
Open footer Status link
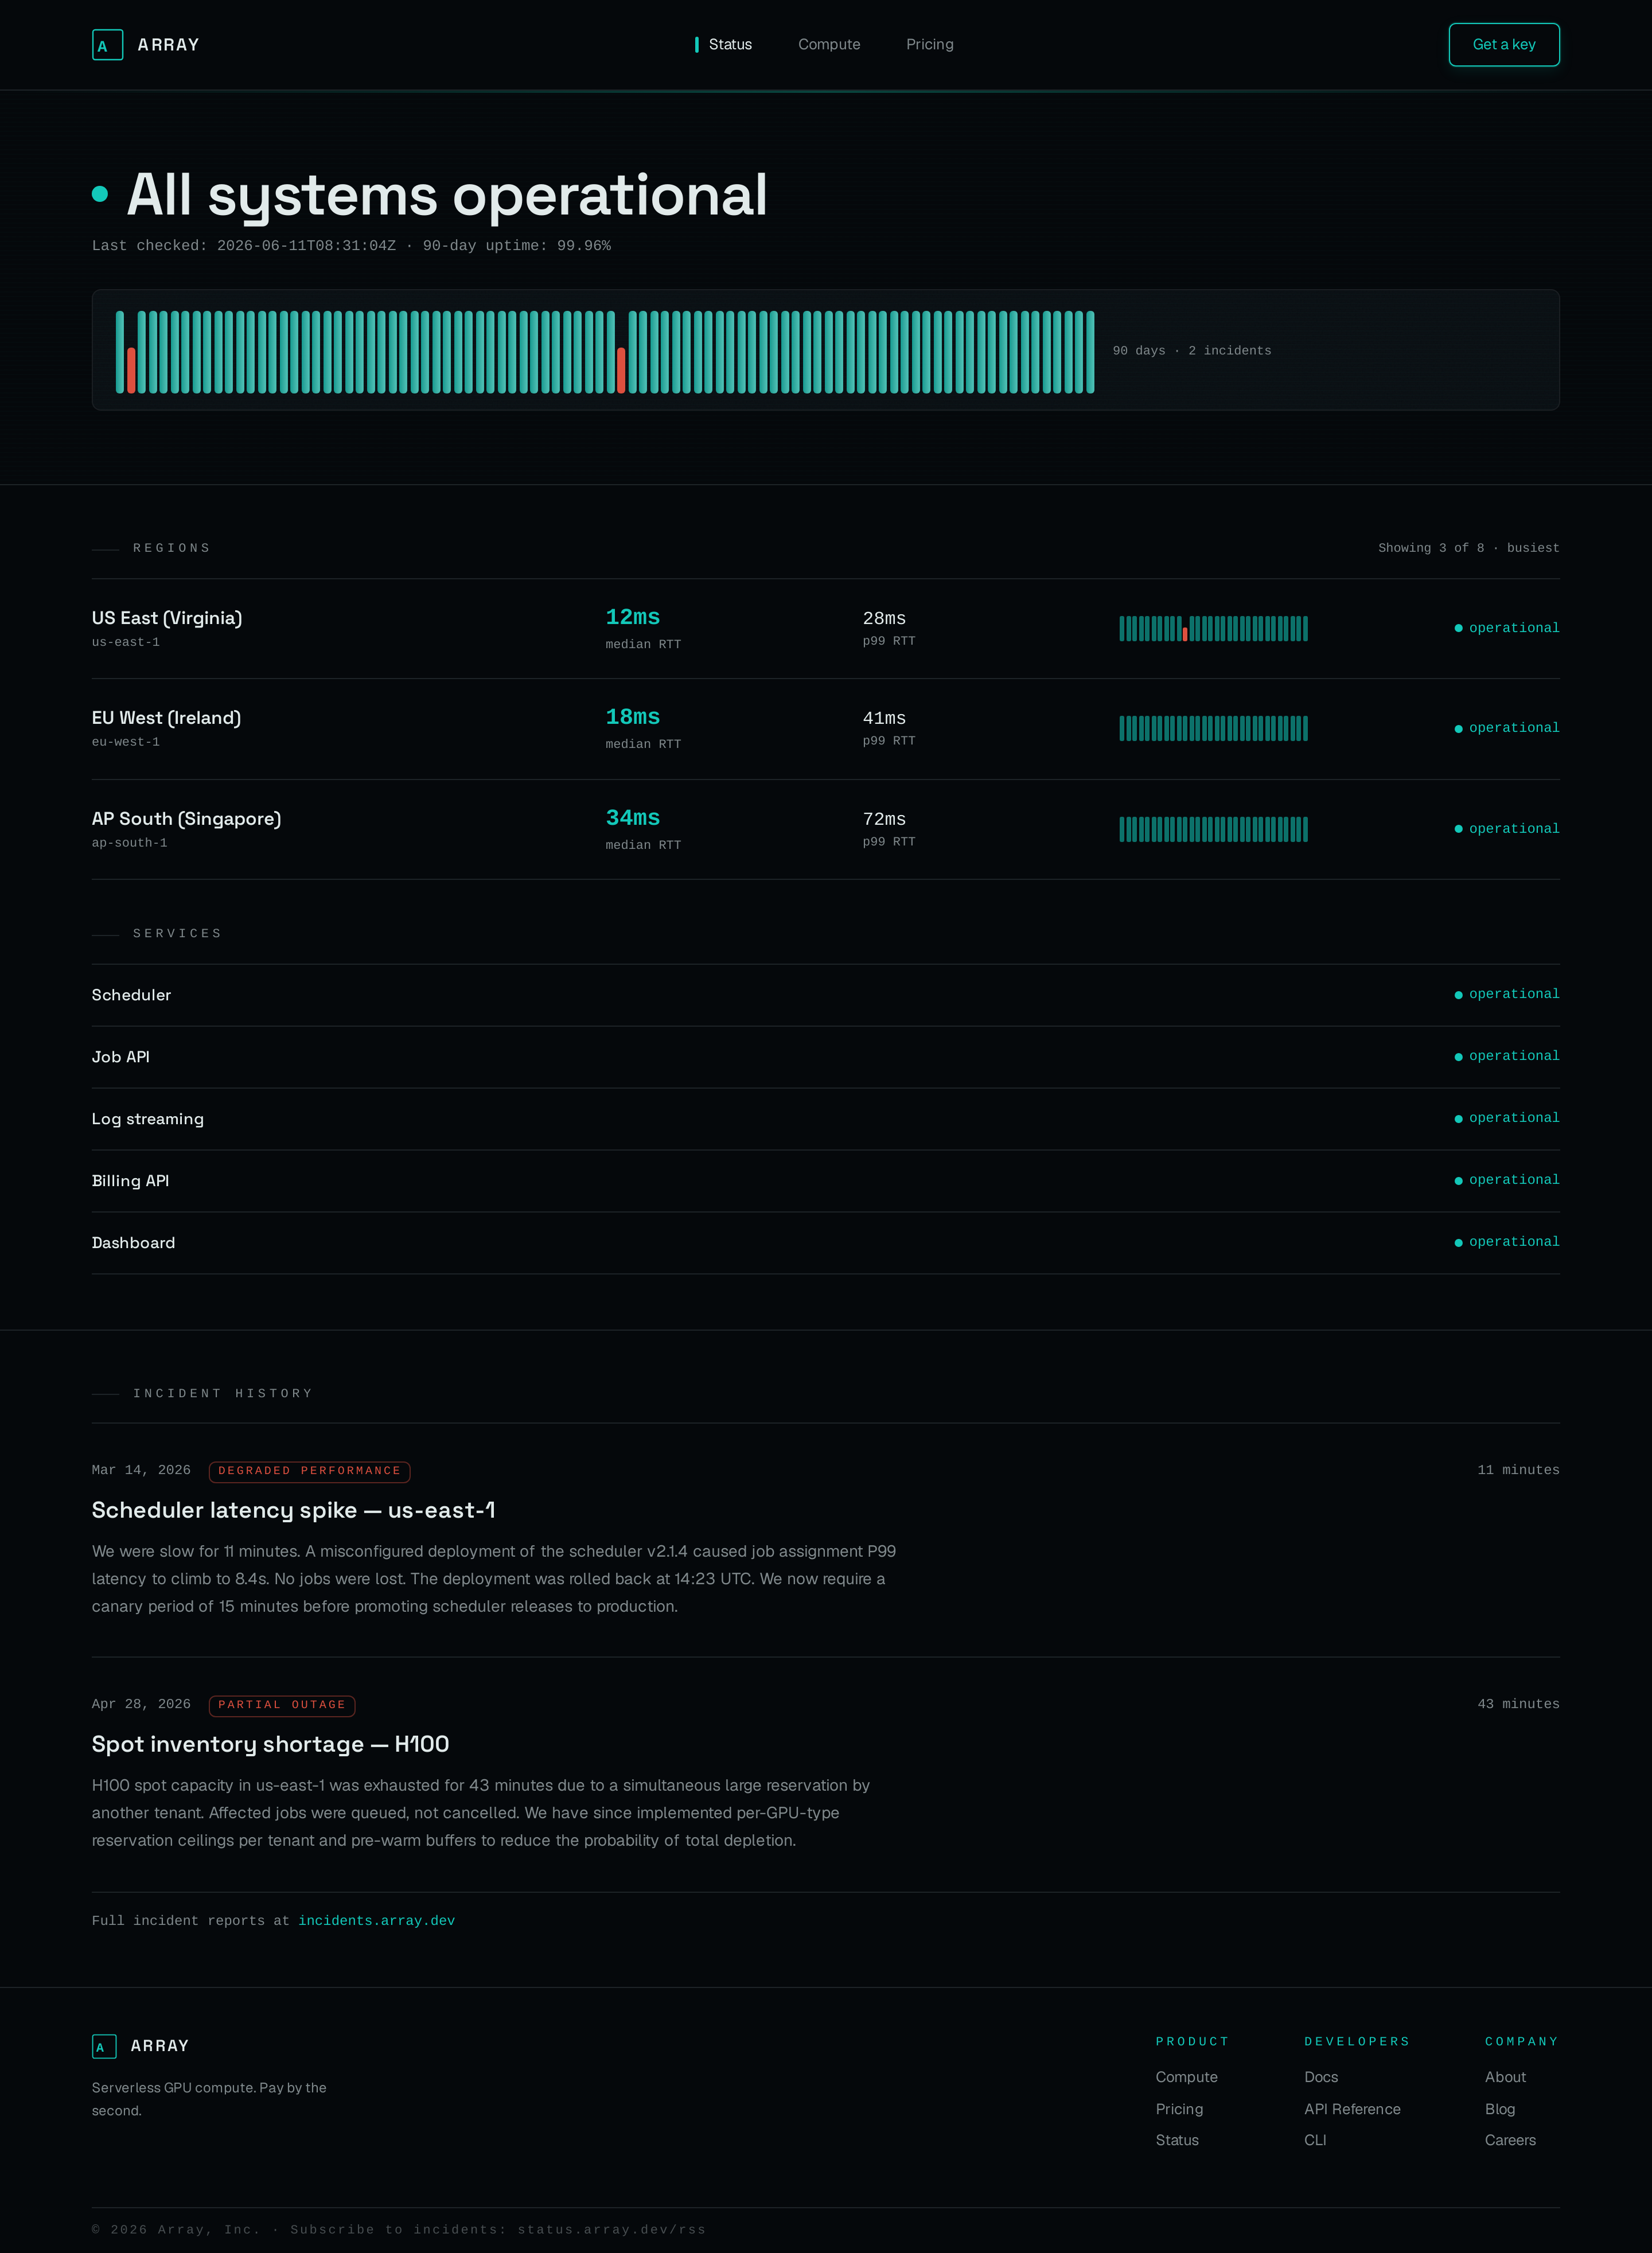[1177, 2140]
